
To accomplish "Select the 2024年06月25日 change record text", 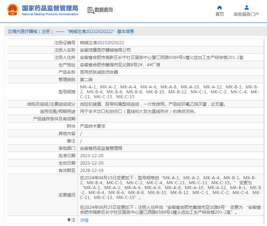I will [x=171, y=210].
